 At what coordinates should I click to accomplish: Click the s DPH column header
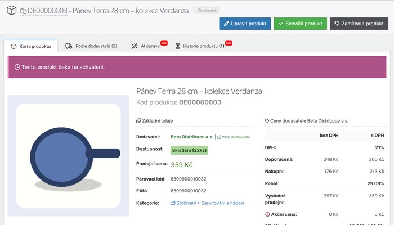(378, 136)
